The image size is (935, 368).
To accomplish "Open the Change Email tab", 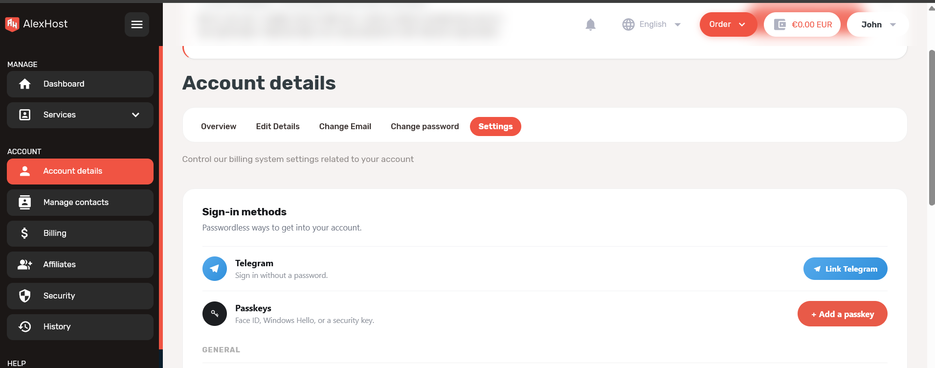I will click(345, 126).
